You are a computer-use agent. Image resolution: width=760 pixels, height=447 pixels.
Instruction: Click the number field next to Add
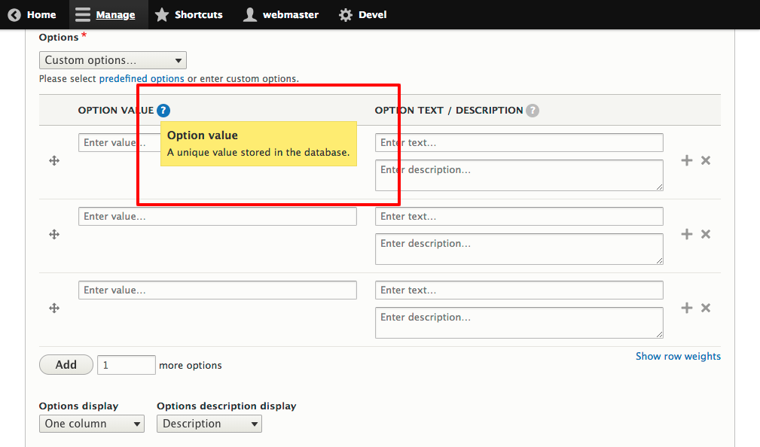pyautogui.click(x=126, y=365)
